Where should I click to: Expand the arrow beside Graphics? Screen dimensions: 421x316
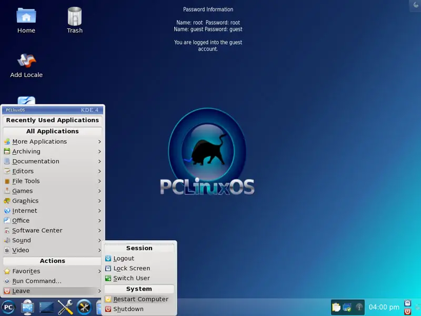point(99,201)
